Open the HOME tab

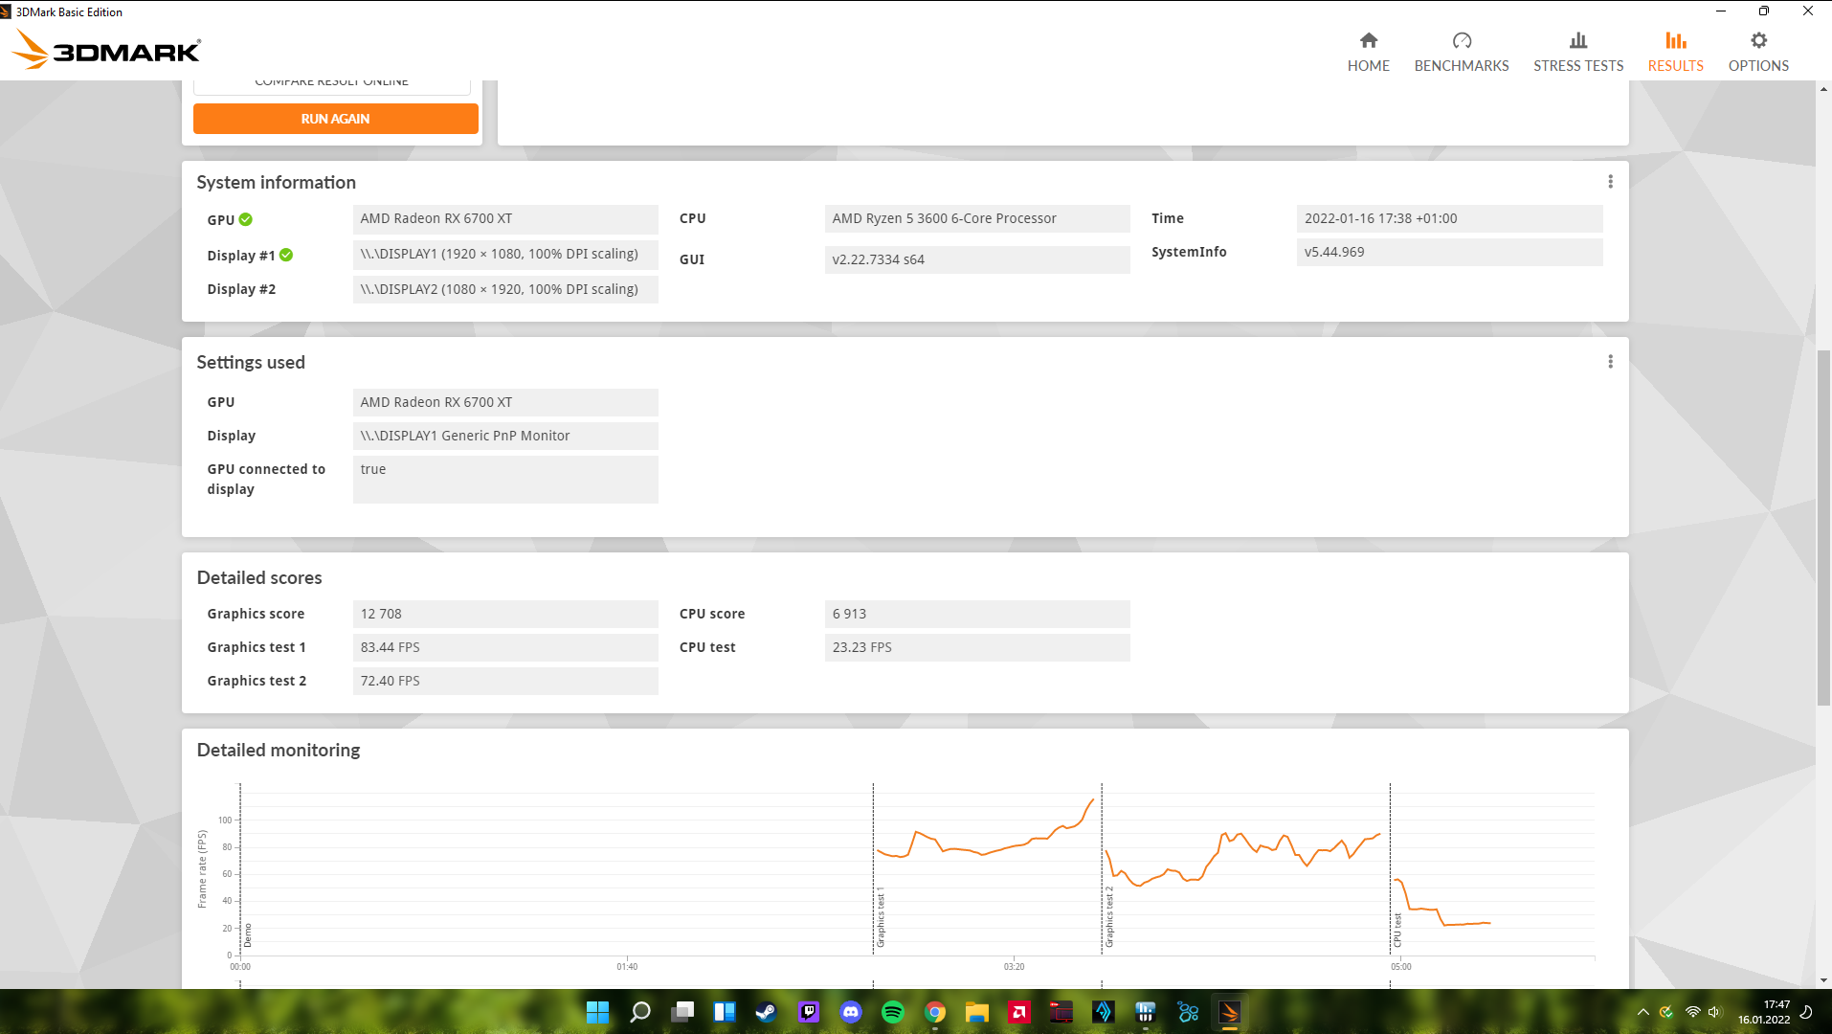(1368, 52)
